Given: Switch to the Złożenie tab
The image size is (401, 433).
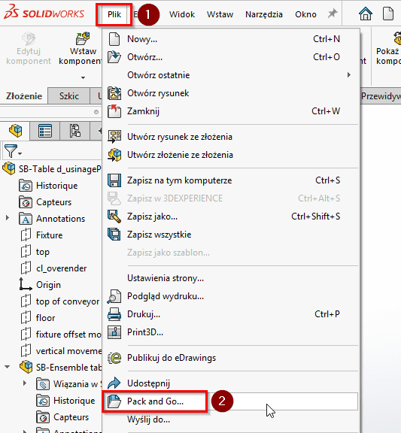Looking at the screenshot, I should click(x=24, y=96).
